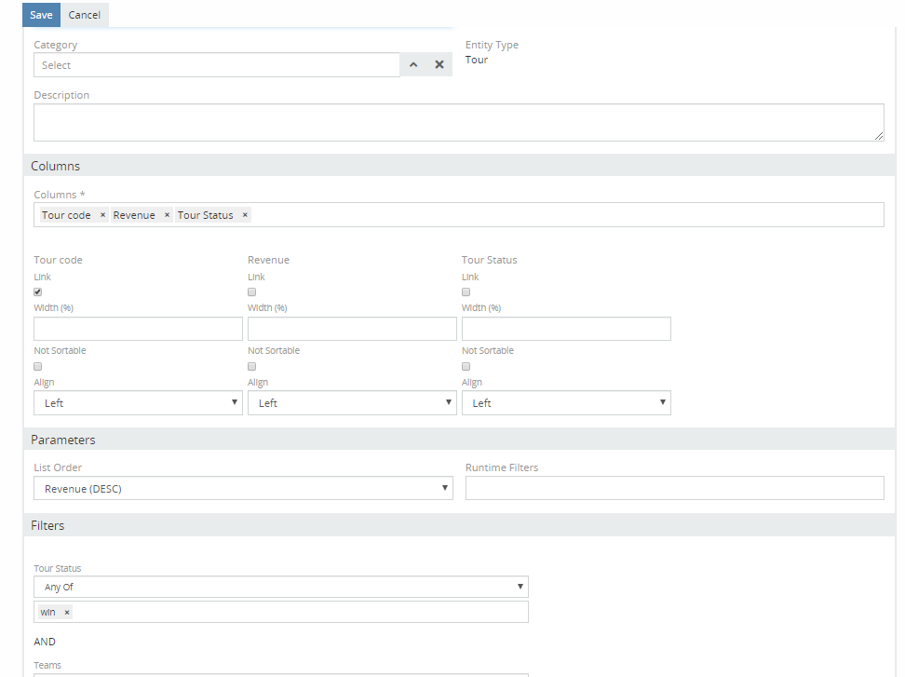Check Not Sortable under Tour code
Viewport: 905px width, 677px height.
[x=38, y=367]
